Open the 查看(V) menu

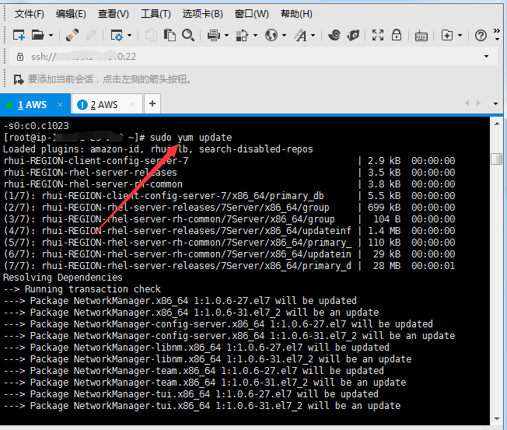(x=114, y=14)
